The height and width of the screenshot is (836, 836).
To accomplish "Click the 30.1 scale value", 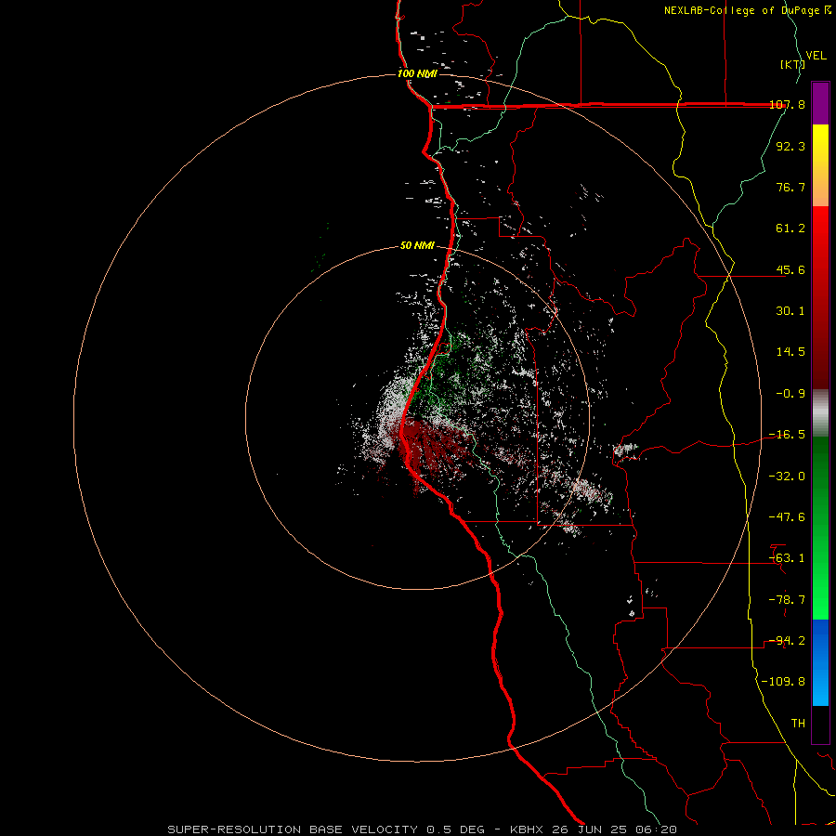I will (x=790, y=311).
